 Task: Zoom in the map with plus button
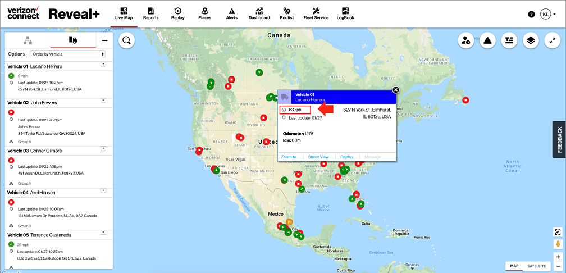point(558,256)
